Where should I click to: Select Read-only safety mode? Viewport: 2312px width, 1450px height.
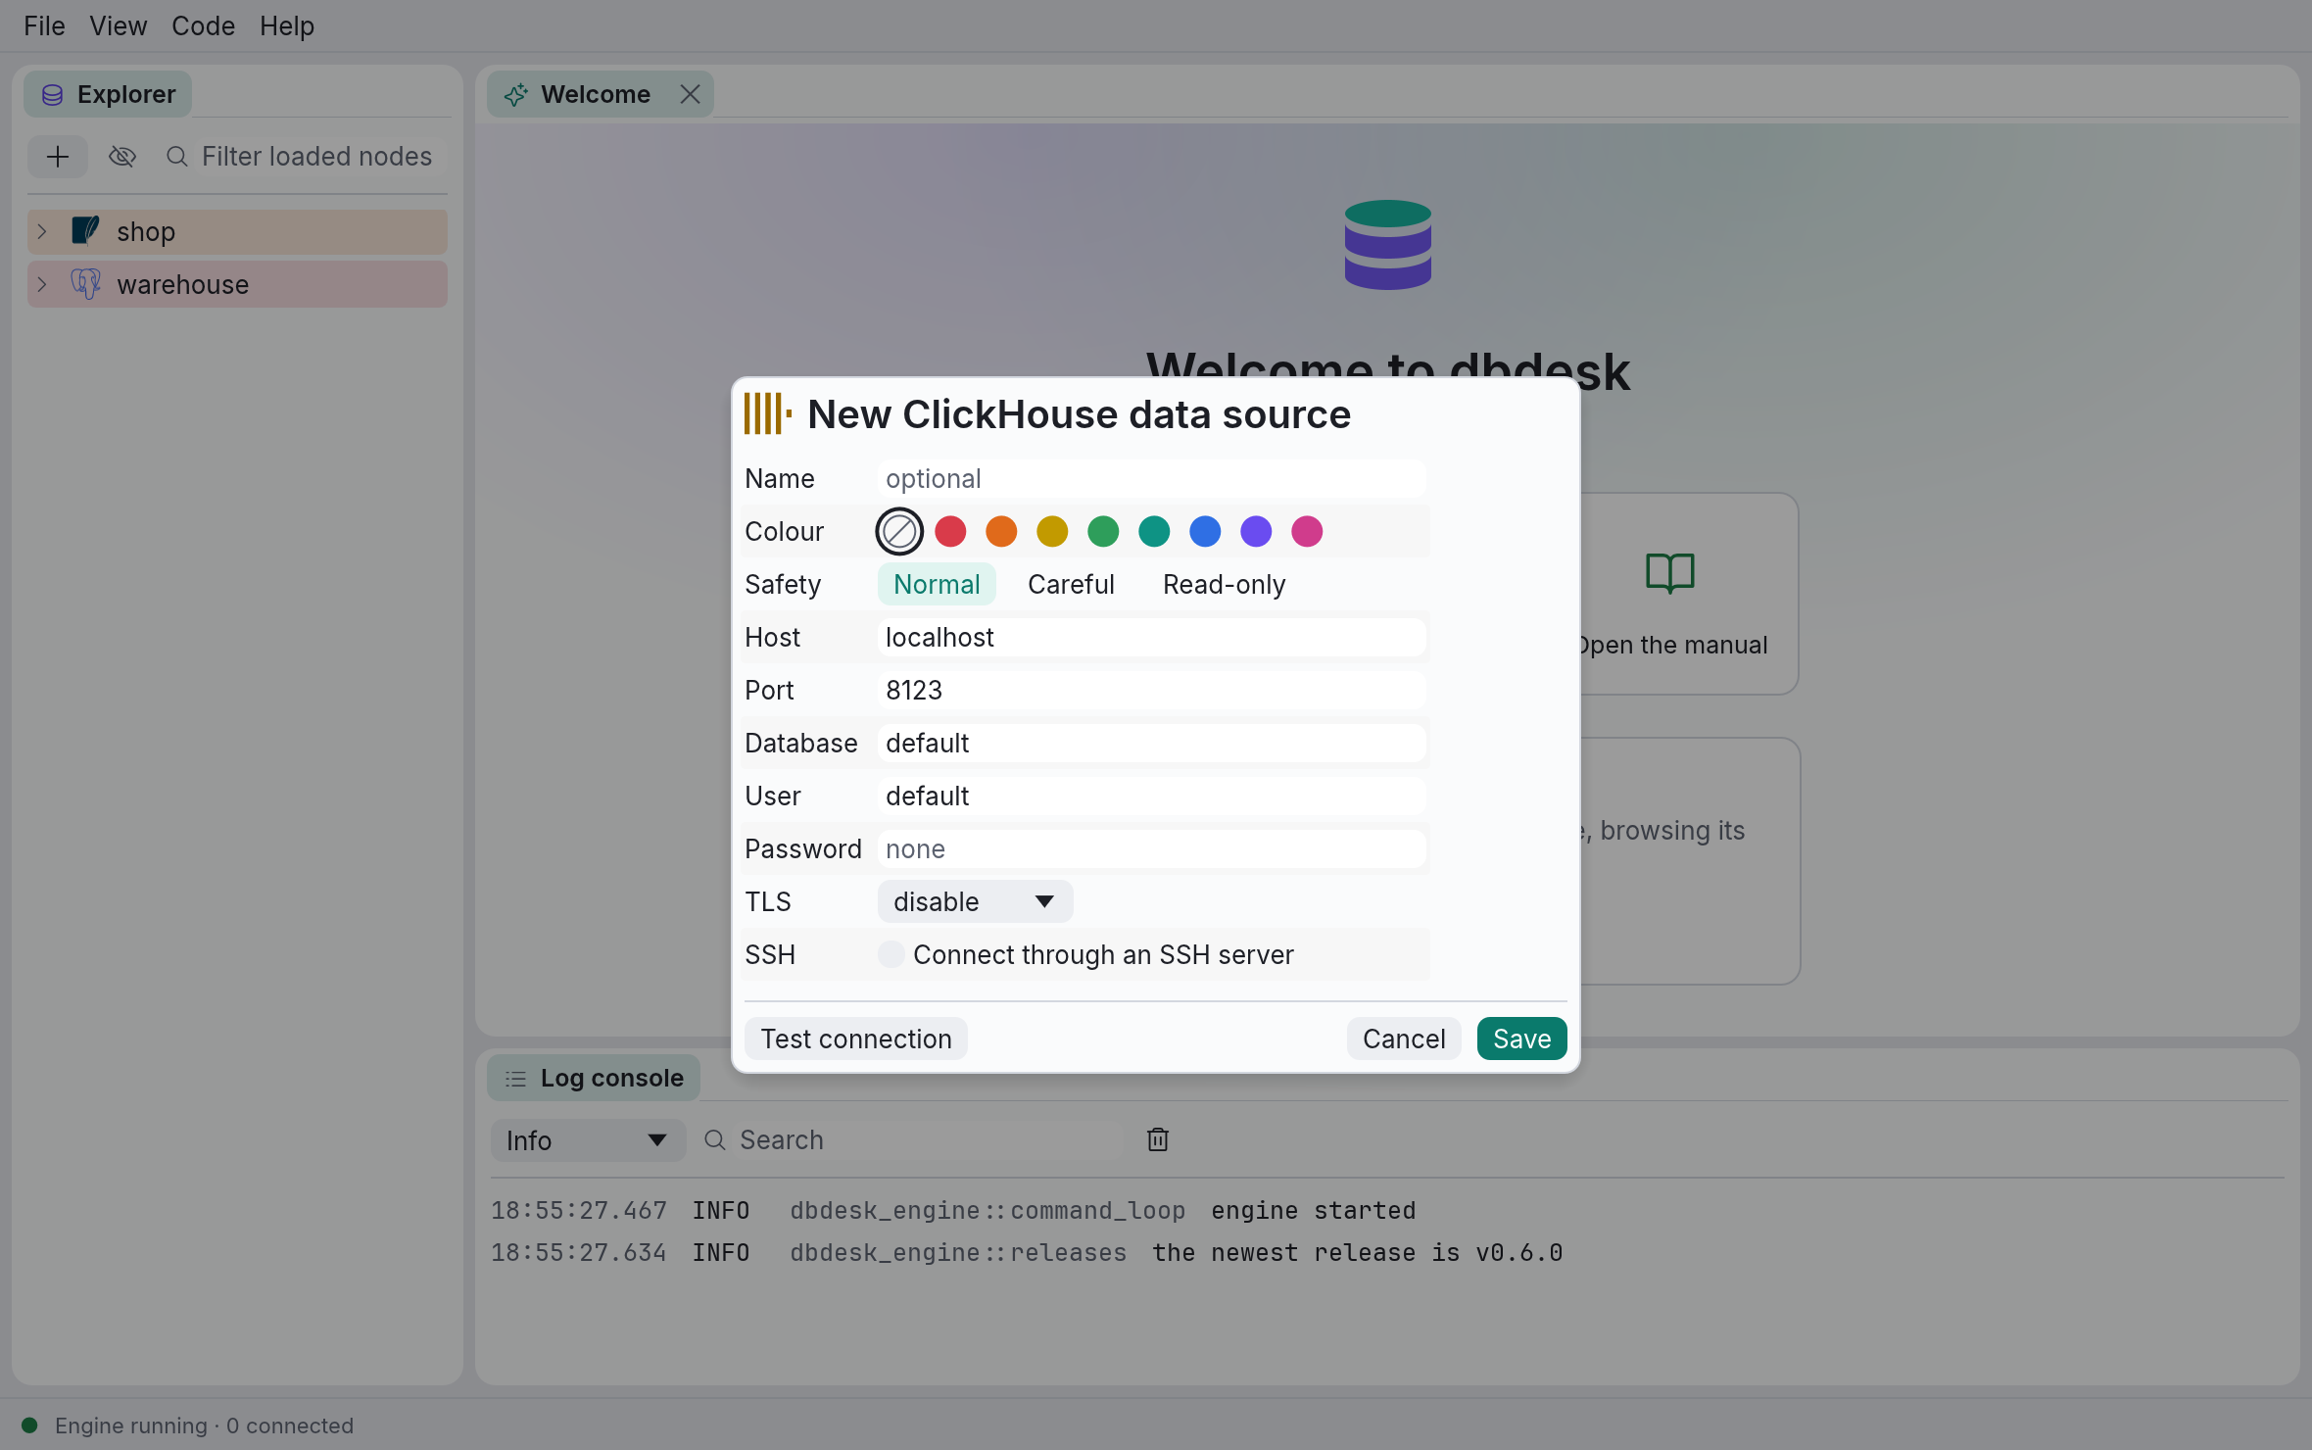coord(1224,584)
